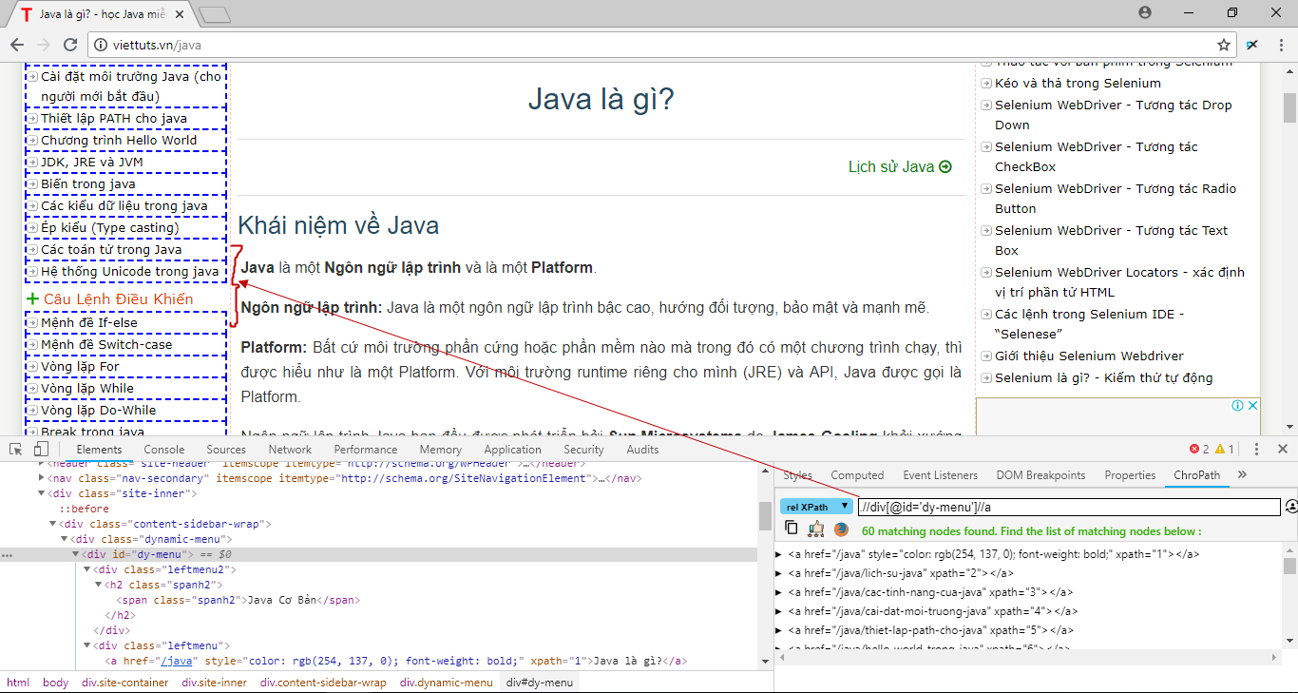Click the ad info icon in the advertisement
The width and height of the screenshot is (1298, 693).
click(x=1238, y=405)
